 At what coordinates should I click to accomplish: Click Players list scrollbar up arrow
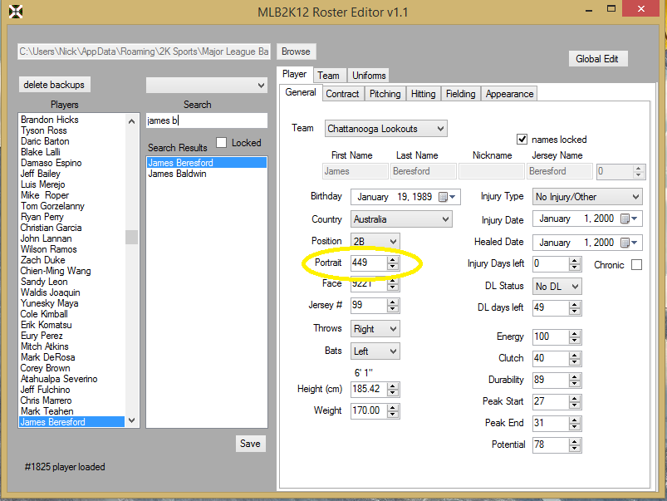pyautogui.click(x=132, y=121)
